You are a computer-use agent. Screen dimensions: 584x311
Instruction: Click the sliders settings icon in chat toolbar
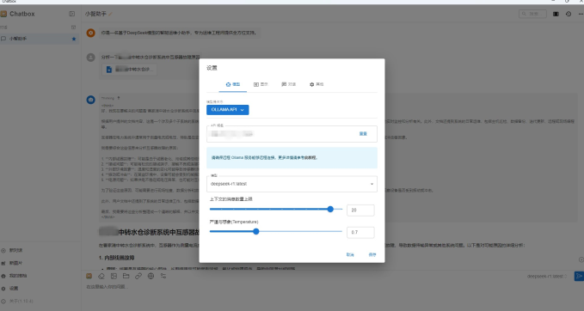coord(163,276)
